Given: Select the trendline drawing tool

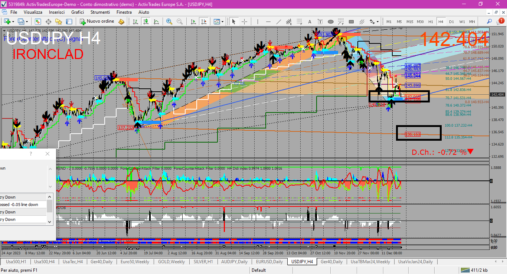Looking at the screenshot, I should [x=278, y=22].
